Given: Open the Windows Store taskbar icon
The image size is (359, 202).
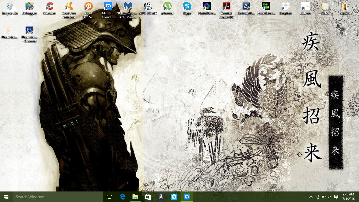Looking at the screenshot, I should [148, 197].
